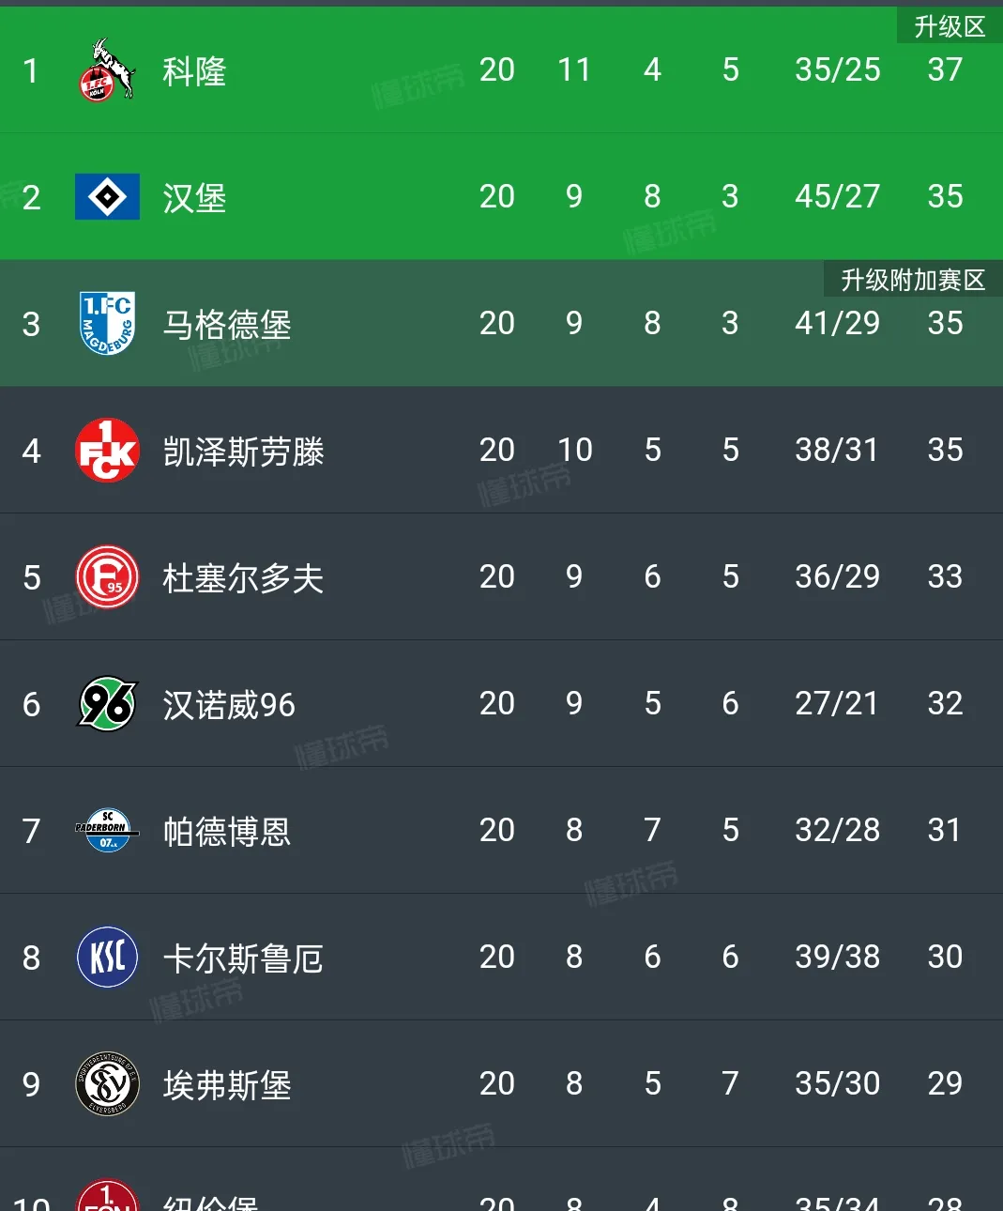Select the Karlsruhe KSC blue badge

[107, 957]
